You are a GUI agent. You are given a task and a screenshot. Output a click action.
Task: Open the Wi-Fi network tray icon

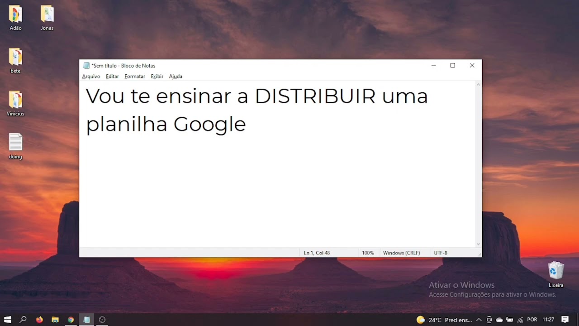[520, 320]
